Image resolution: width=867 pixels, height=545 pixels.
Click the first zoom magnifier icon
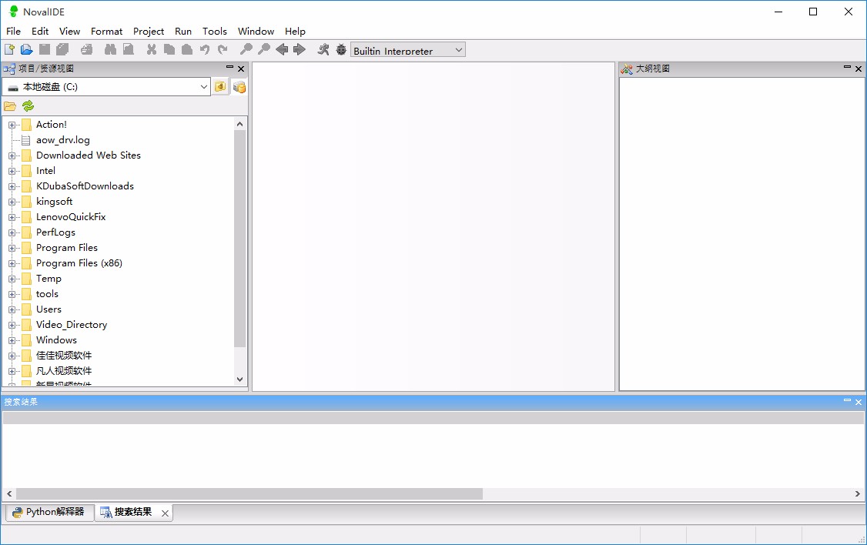tap(246, 50)
